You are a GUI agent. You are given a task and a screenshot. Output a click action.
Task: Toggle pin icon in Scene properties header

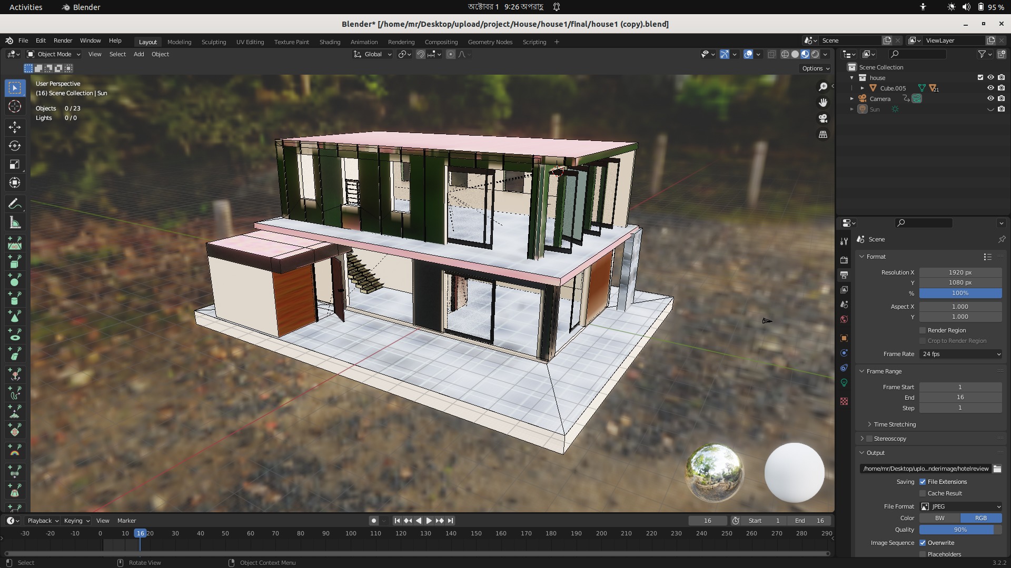[1002, 239]
